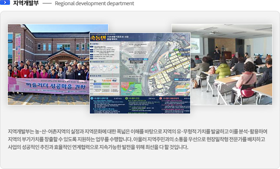Click the horizontal divider line after 지역개발부
The height and width of the screenshot is (169, 280).
(x=47, y=3)
